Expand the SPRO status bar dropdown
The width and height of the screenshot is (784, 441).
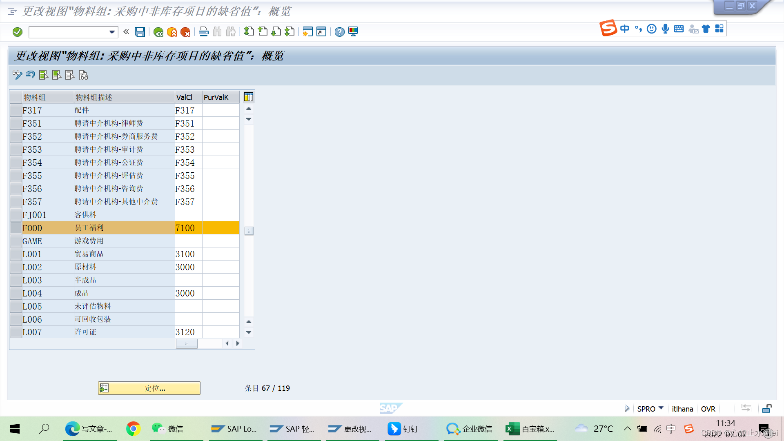pyautogui.click(x=661, y=408)
